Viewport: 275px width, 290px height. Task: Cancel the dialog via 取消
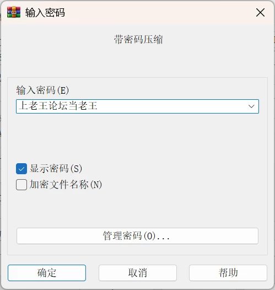pos(138,273)
